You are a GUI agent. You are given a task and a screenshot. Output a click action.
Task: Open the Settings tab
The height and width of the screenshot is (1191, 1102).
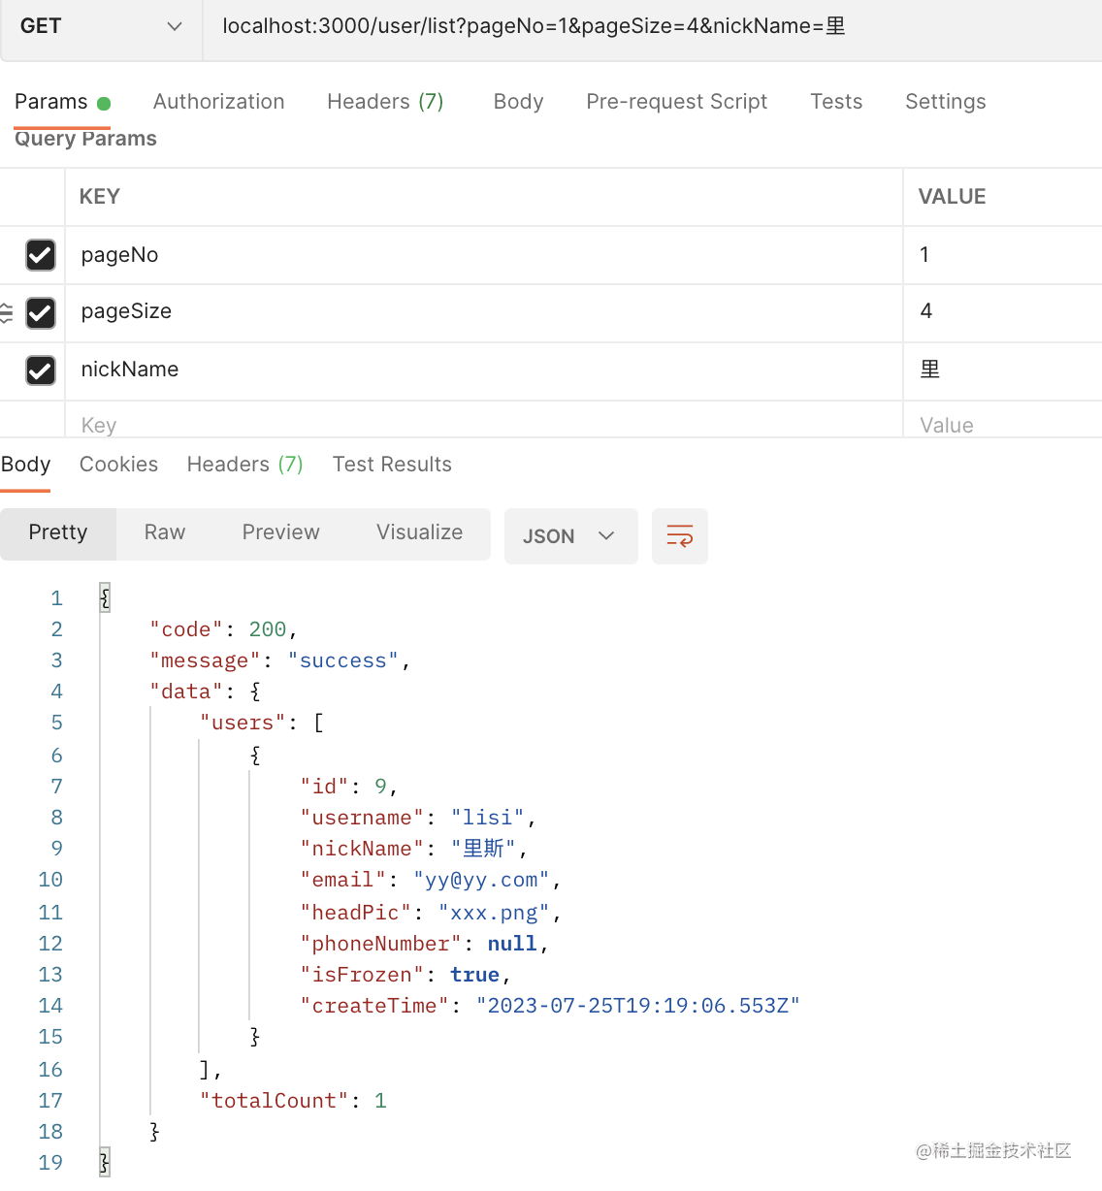click(945, 102)
